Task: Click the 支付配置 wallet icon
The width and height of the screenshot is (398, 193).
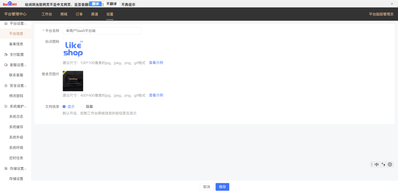Action: pyautogui.click(x=6, y=54)
